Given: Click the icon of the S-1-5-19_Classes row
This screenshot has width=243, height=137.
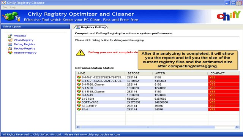Looking at the screenshot, I should (79, 91).
